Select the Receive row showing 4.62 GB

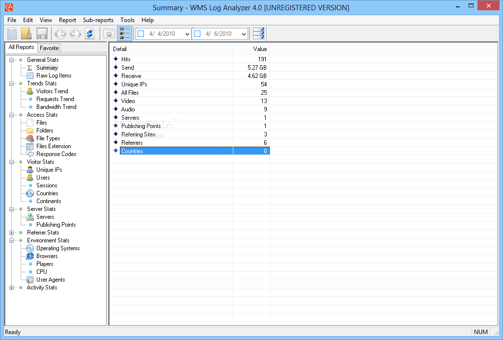point(190,76)
